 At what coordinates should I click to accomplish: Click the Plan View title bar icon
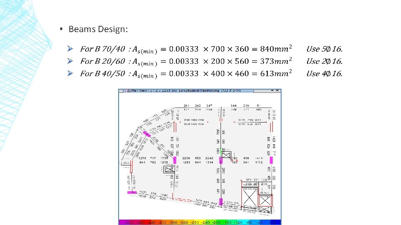click(128, 91)
